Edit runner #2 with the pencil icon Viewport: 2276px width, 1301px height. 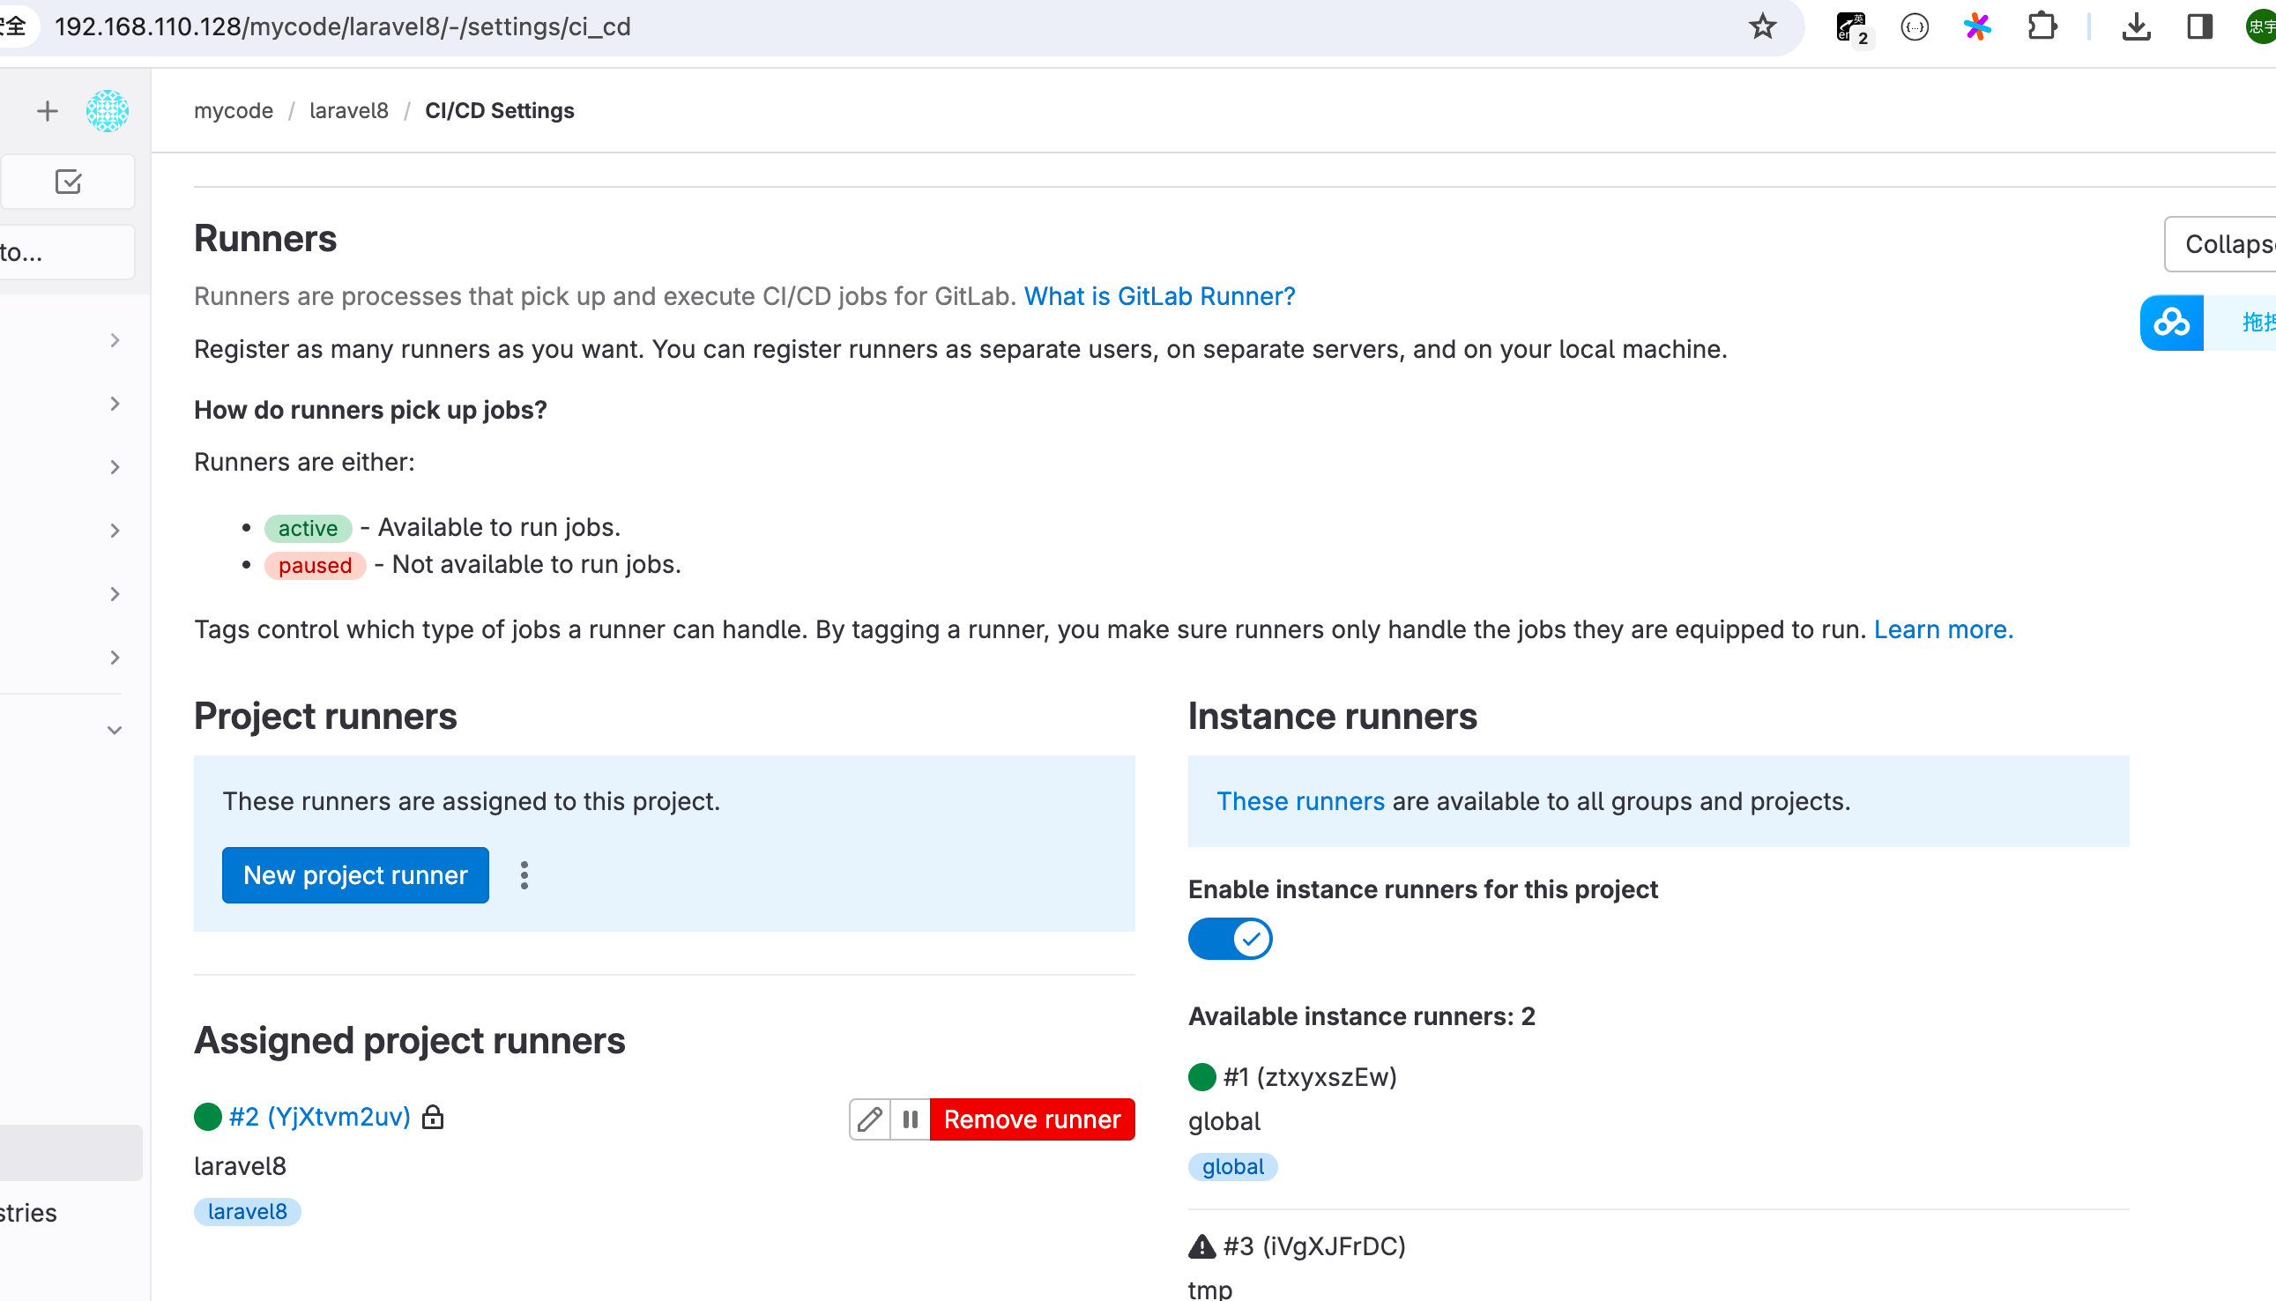(x=869, y=1119)
